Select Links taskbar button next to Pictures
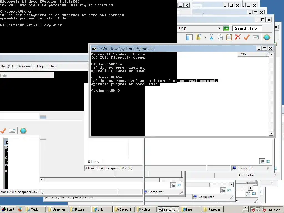Image resolution: width=284 pixels, height=213 pixels. (x=102, y=210)
